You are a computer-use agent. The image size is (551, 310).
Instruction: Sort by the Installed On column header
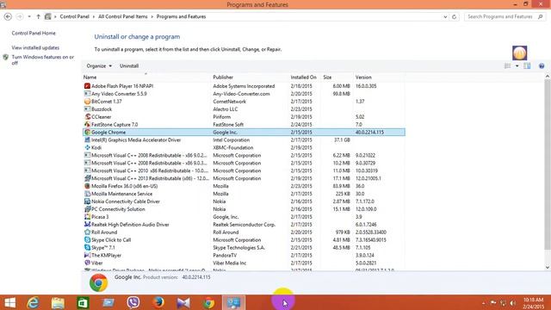(x=304, y=77)
